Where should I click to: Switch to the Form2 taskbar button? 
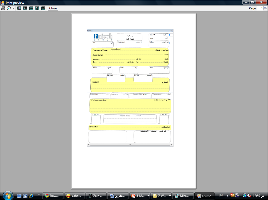[204, 196]
